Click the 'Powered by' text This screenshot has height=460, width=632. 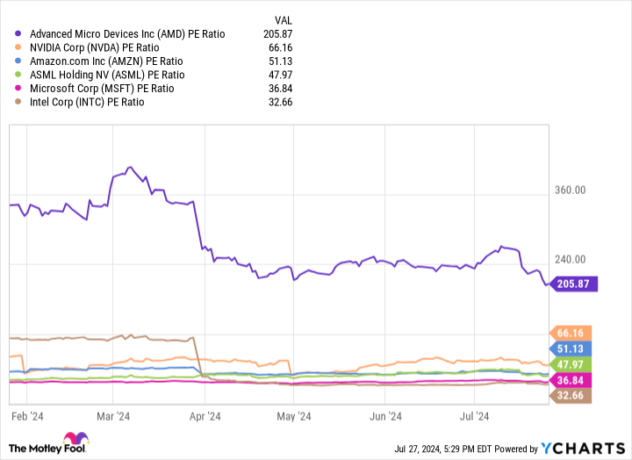tap(516, 449)
